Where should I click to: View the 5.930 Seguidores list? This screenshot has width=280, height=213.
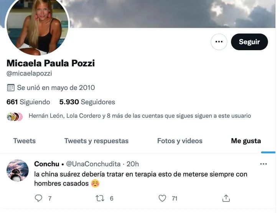click(87, 102)
